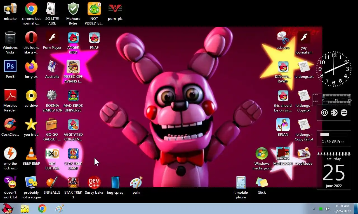Click the spinning-wheel button in the gadget panel
The width and height of the screenshot is (358, 214).
[334, 113]
